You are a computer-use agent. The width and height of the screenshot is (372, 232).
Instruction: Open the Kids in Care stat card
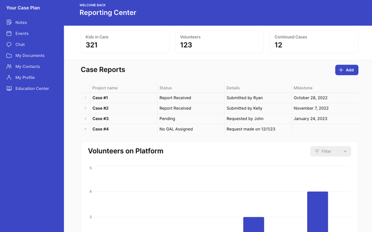click(x=125, y=42)
